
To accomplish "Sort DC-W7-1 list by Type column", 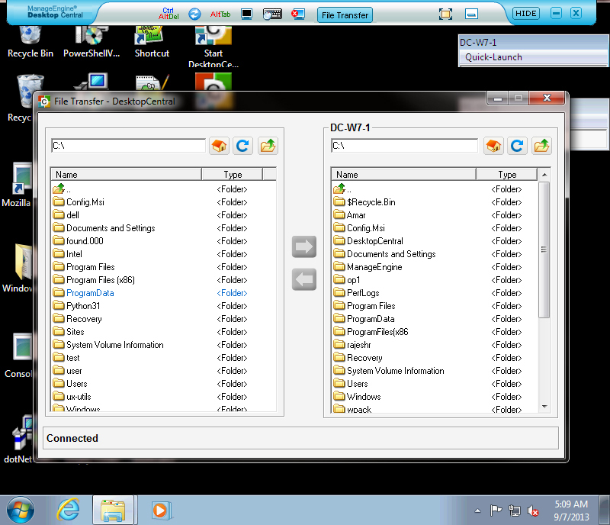I will point(507,175).
